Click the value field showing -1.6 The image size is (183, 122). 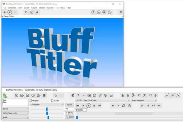click(70, 109)
